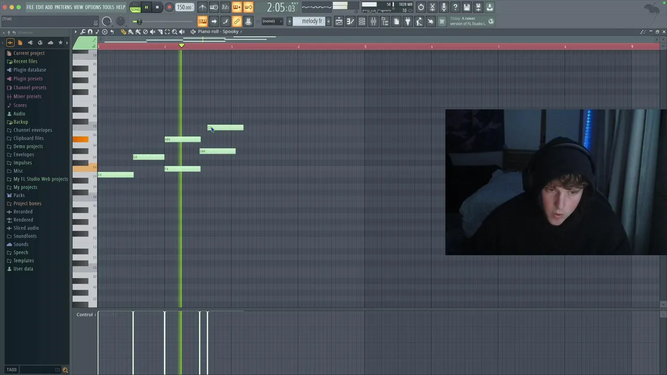Open the content library shopping cart icon
Image resolution: width=667 pixels, height=375 pixels.
click(x=441, y=21)
